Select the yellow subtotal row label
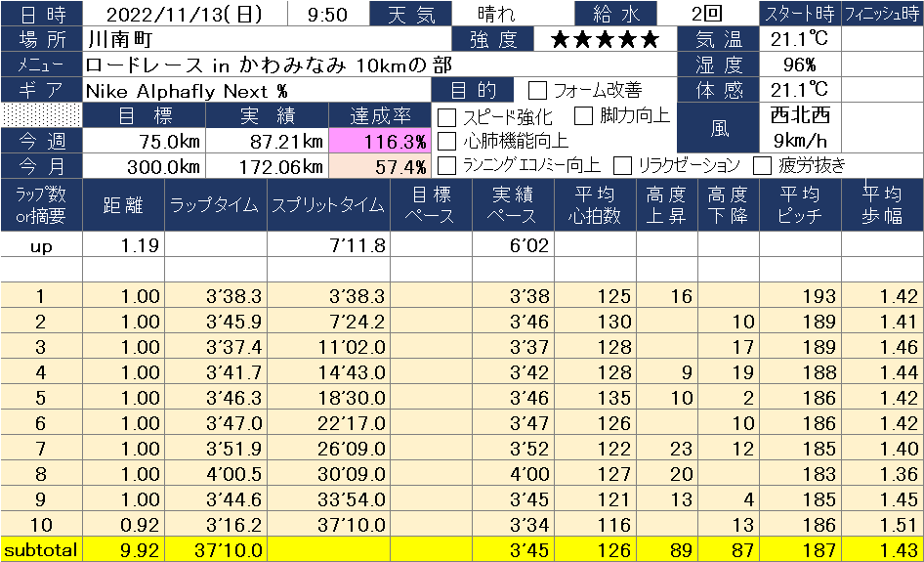 click(41, 550)
